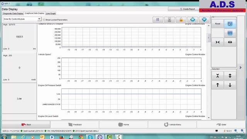Open Chrome from the taskbar
247x139 pixels.
coord(81,137)
